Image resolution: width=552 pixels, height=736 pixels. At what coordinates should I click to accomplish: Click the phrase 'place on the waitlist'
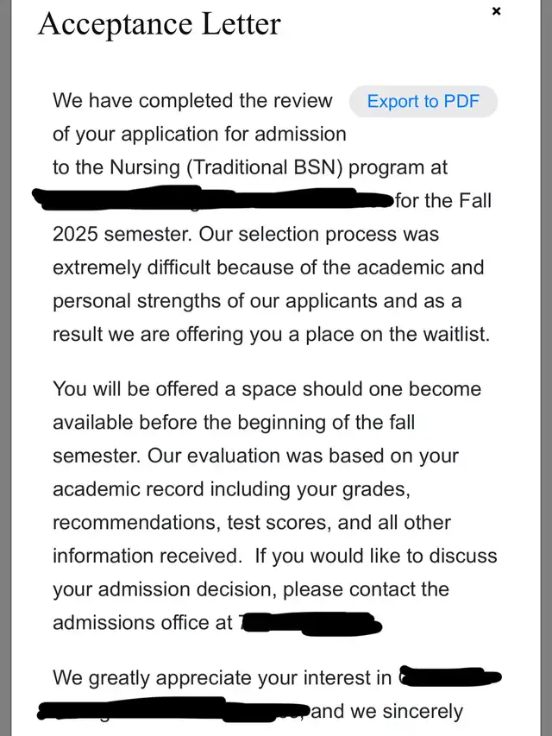coord(398,334)
